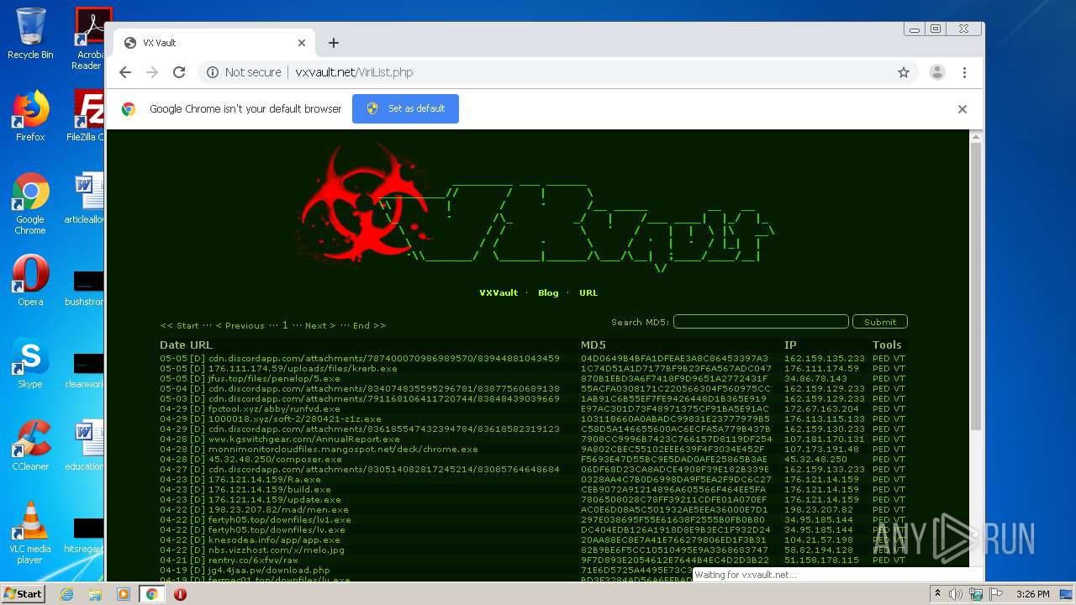Image resolution: width=1076 pixels, height=605 pixels.
Task: Open the CCleaner desktop shortcut
Action: (30, 445)
